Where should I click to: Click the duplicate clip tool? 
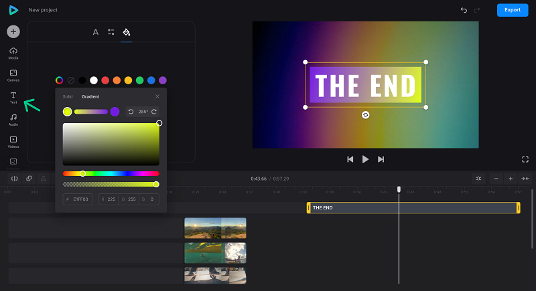click(29, 179)
